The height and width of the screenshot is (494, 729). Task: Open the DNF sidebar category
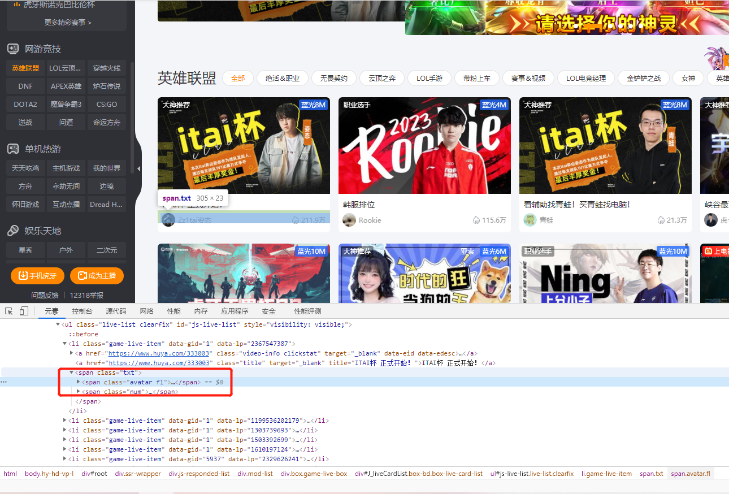click(x=25, y=86)
